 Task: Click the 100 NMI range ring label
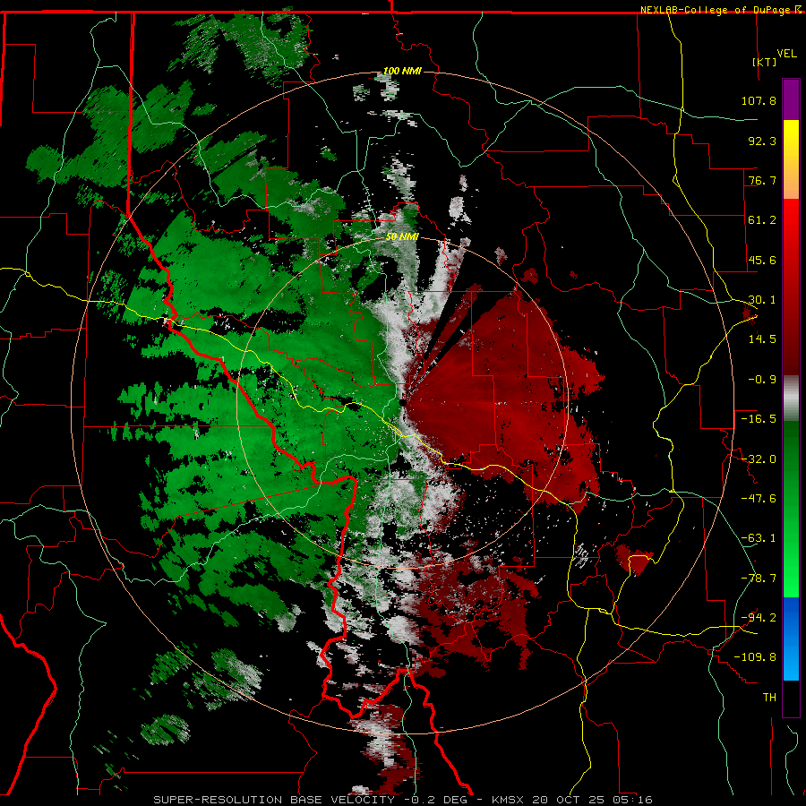[x=402, y=71]
